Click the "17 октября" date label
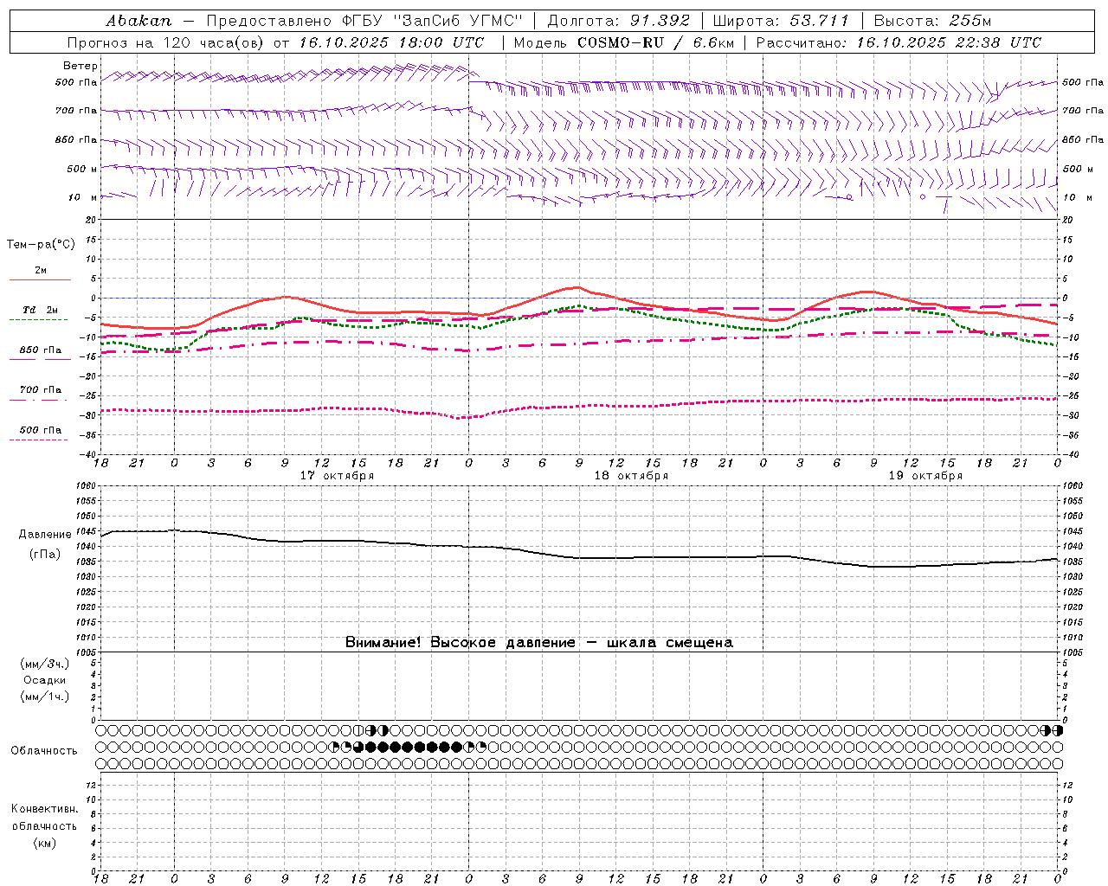 pyautogui.click(x=338, y=476)
